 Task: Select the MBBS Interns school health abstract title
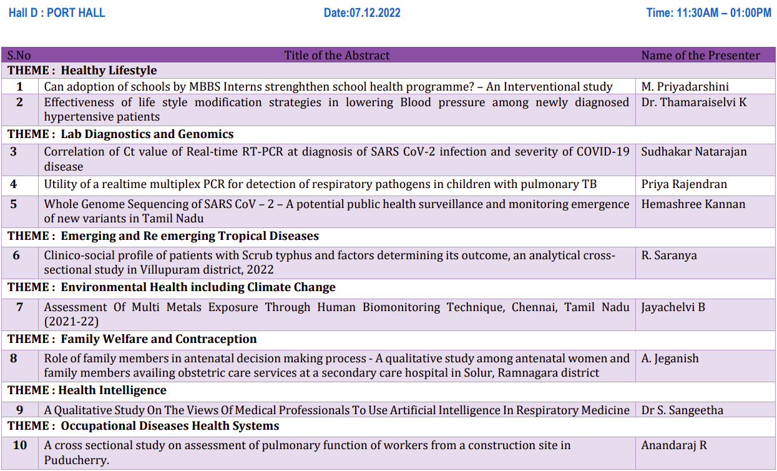coord(328,87)
